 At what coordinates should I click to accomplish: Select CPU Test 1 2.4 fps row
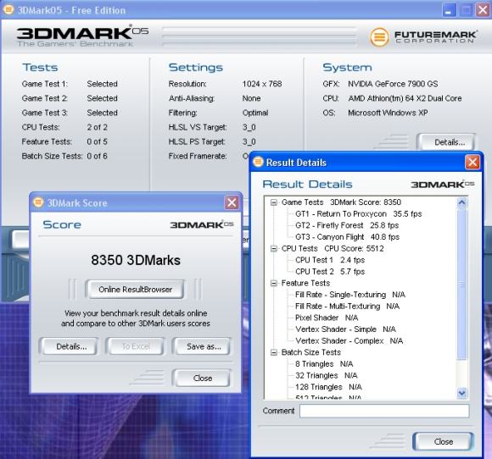330,260
